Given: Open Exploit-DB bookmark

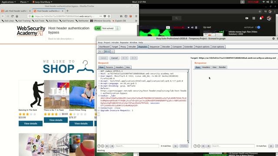Looking at the screenshot, I should point(119,21).
